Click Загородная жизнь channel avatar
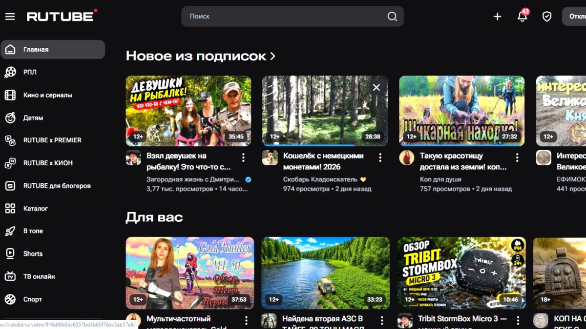Viewport: 586px width, 329px height. (133, 158)
